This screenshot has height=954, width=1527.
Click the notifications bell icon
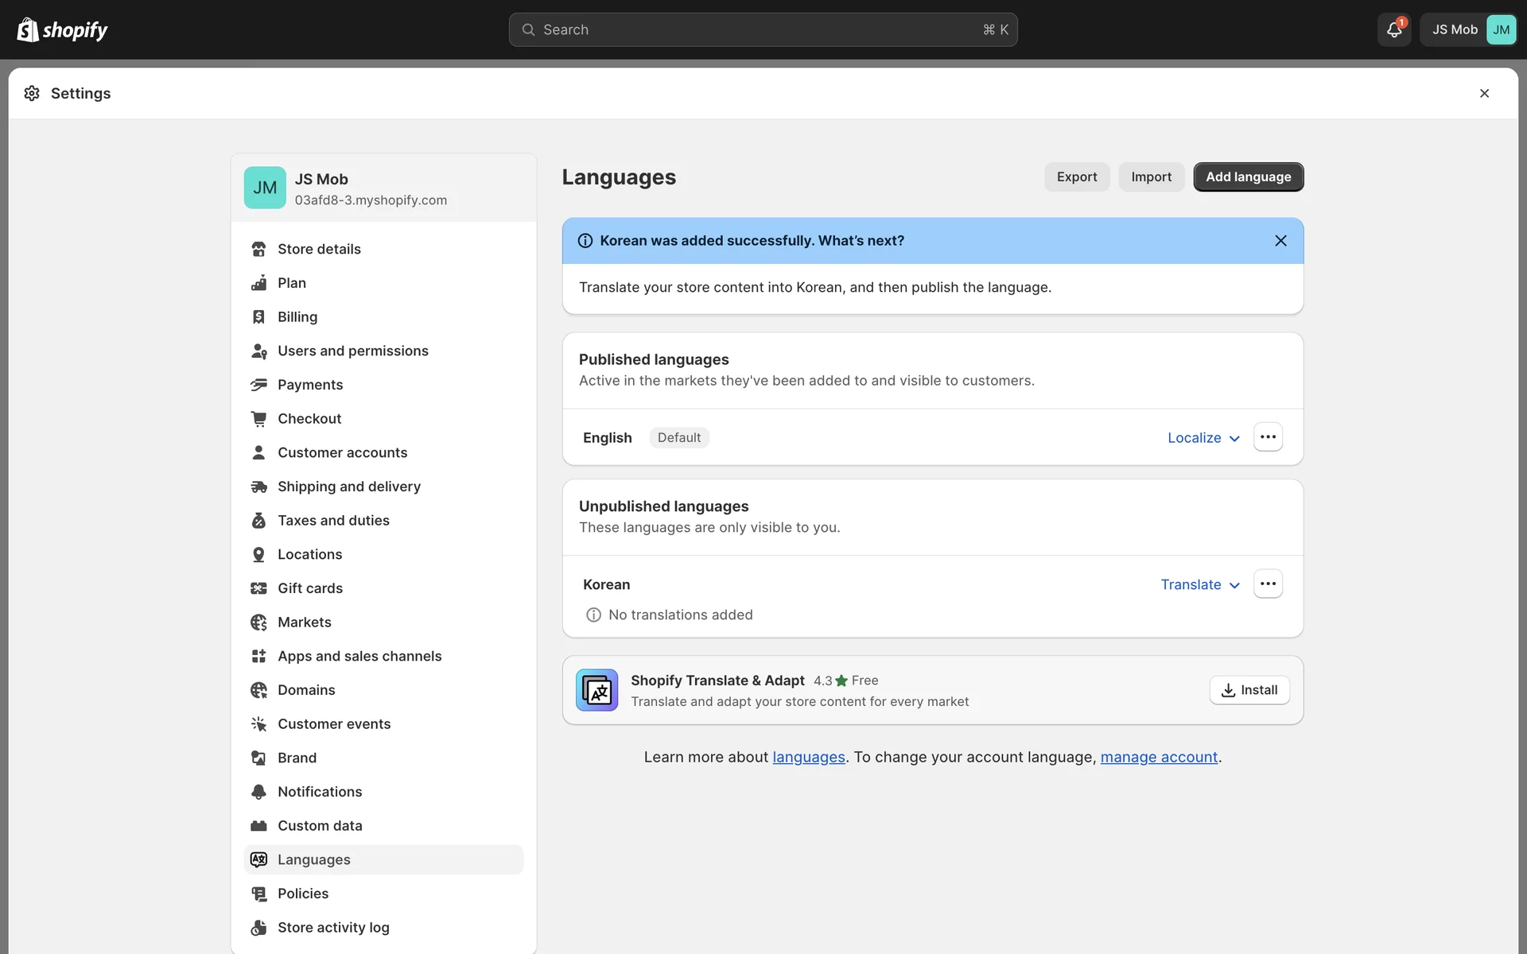pyautogui.click(x=1393, y=30)
